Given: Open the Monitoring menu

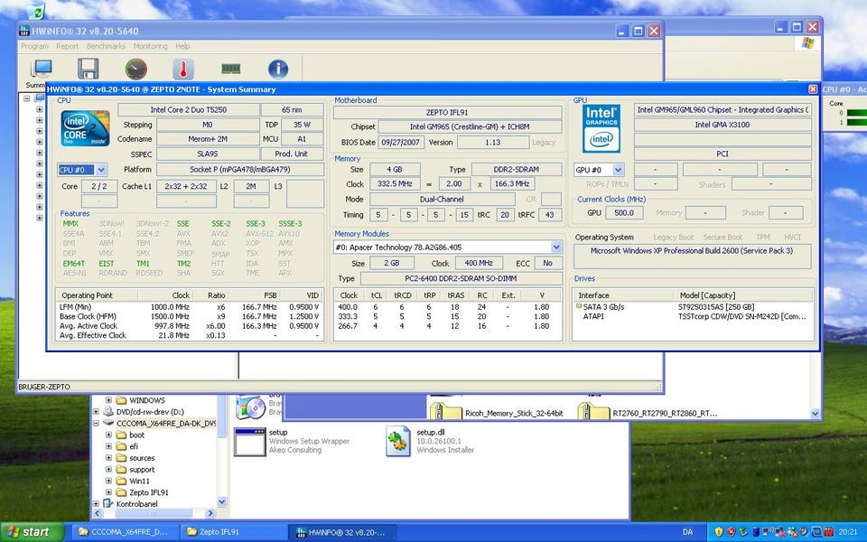Looking at the screenshot, I should click(x=150, y=46).
